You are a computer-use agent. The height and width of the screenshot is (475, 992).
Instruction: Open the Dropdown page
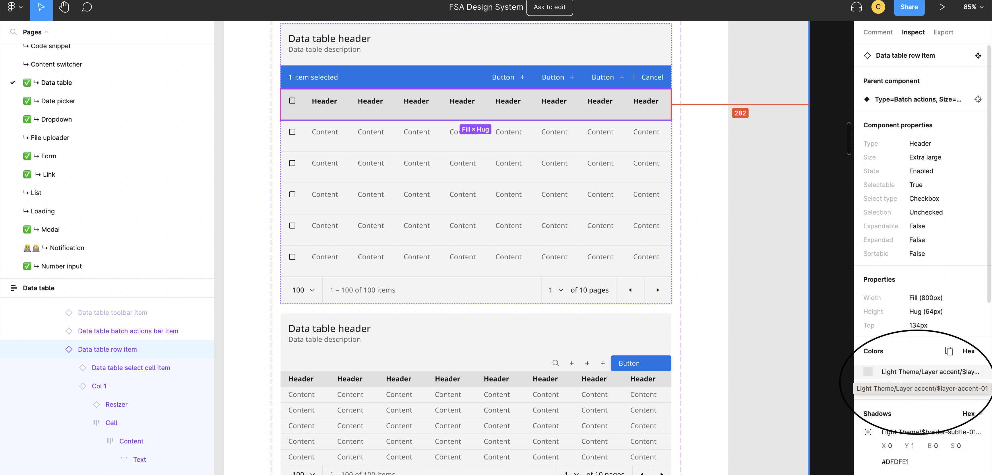56,119
